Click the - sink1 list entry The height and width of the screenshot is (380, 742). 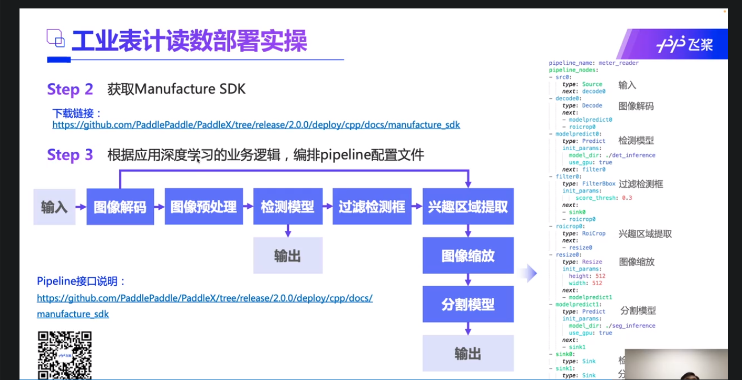(x=574, y=347)
